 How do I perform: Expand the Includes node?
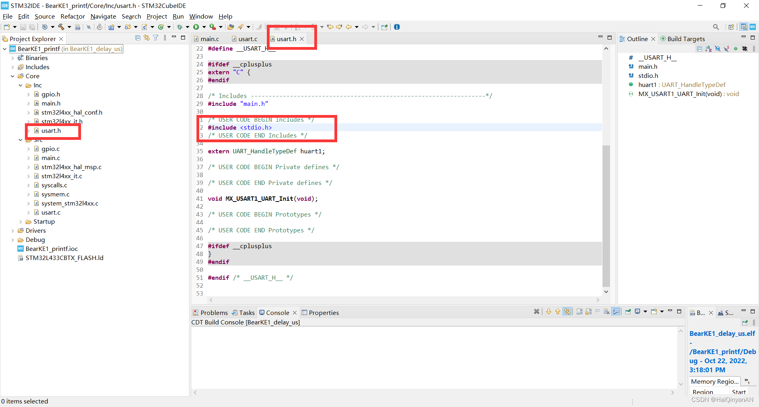click(13, 67)
